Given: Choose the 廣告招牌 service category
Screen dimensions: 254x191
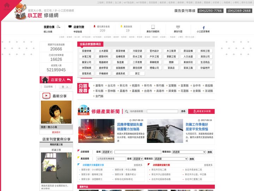Looking at the screenshot, I should pos(137,68).
